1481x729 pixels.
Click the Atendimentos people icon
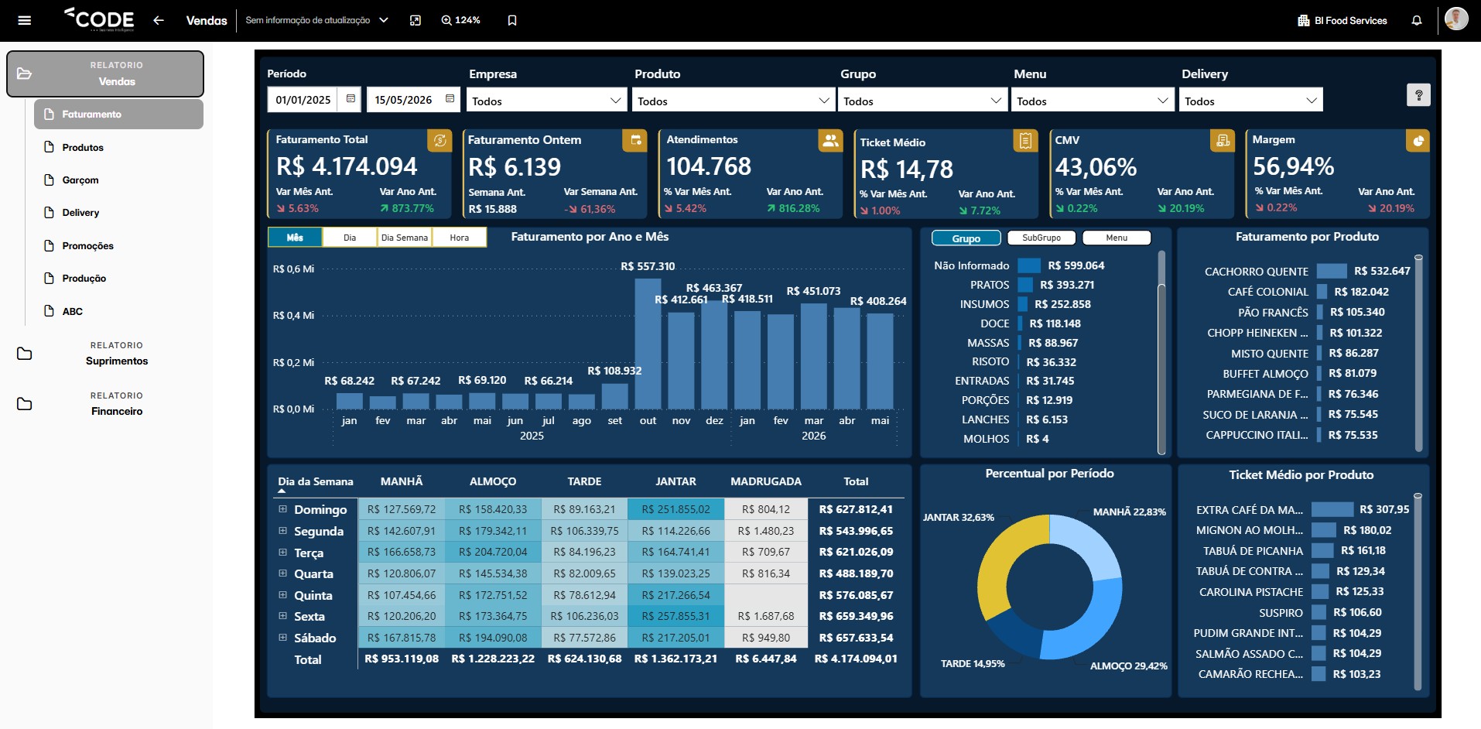(x=830, y=140)
